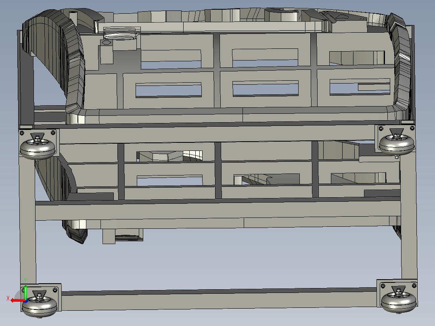Select the right vertical frame leg
The width and height of the screenshot is (435, 326).
tap(408, 216)
